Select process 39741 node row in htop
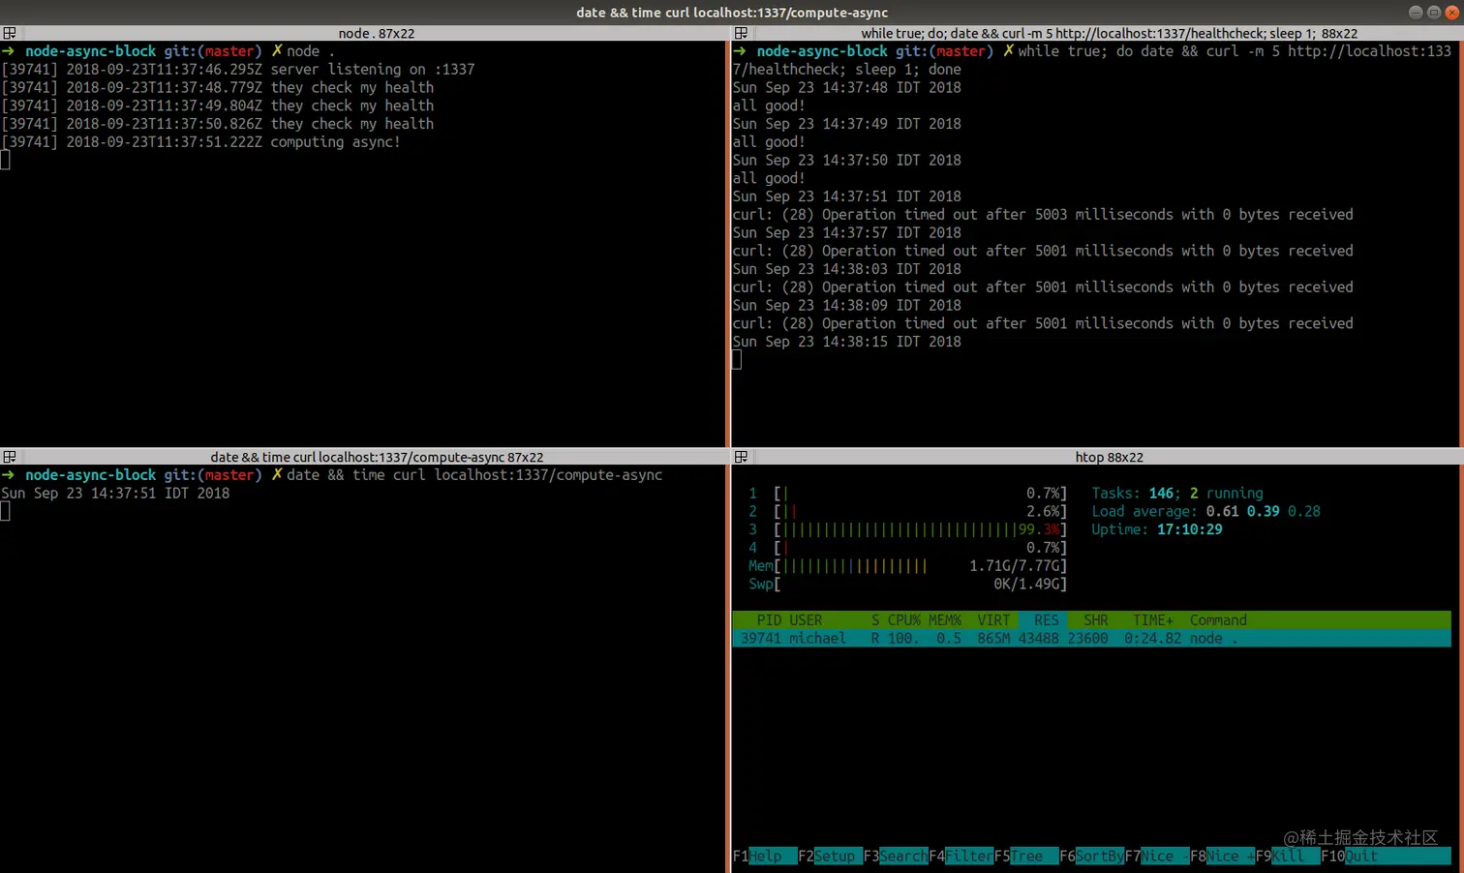The height and width of the screenshot is (873, 1464). (x=1092, y=639)
